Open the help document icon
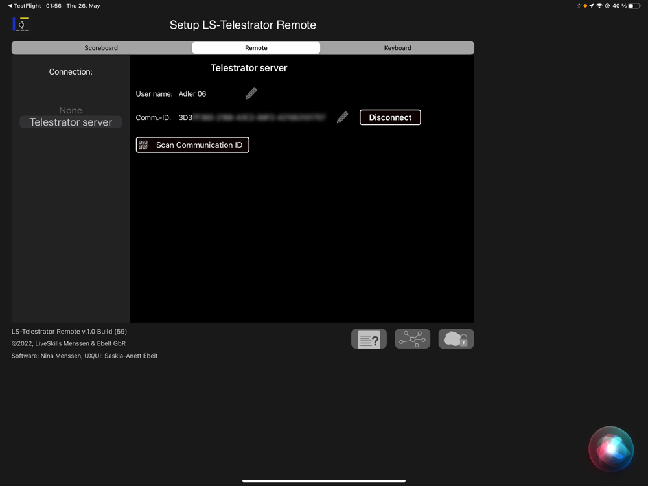This screenshot has height=486, width=648. pos(369,340)
